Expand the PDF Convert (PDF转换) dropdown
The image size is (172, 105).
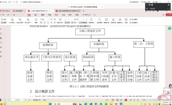12,23
